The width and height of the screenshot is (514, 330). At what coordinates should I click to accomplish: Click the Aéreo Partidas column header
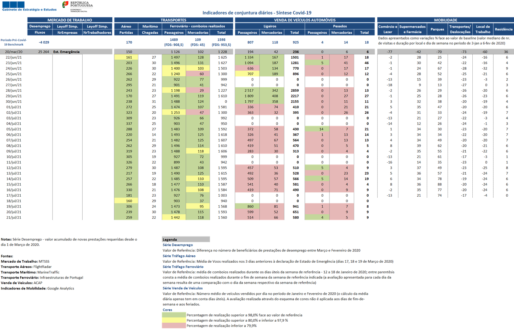[126, 29]
